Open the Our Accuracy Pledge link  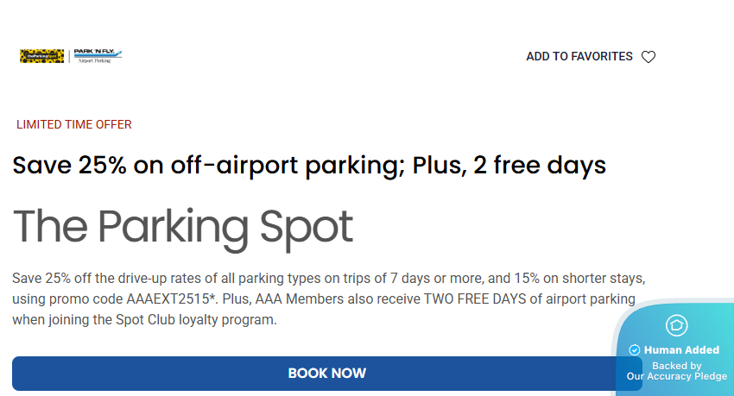pos(676,376)
